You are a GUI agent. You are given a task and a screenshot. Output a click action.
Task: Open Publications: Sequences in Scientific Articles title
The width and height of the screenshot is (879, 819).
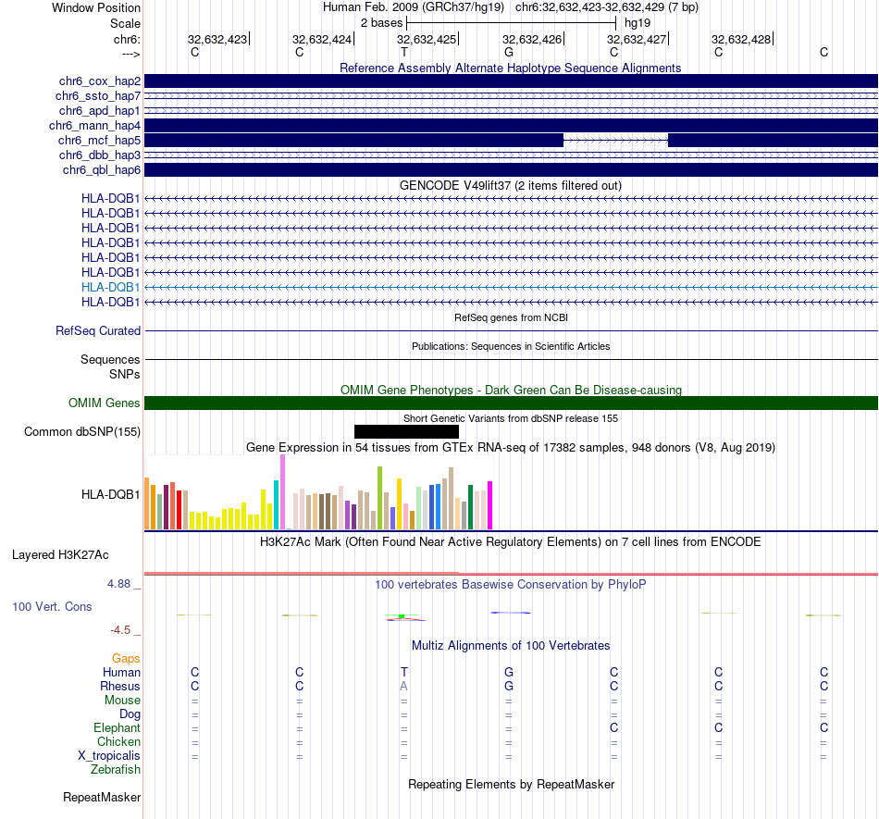511,346
